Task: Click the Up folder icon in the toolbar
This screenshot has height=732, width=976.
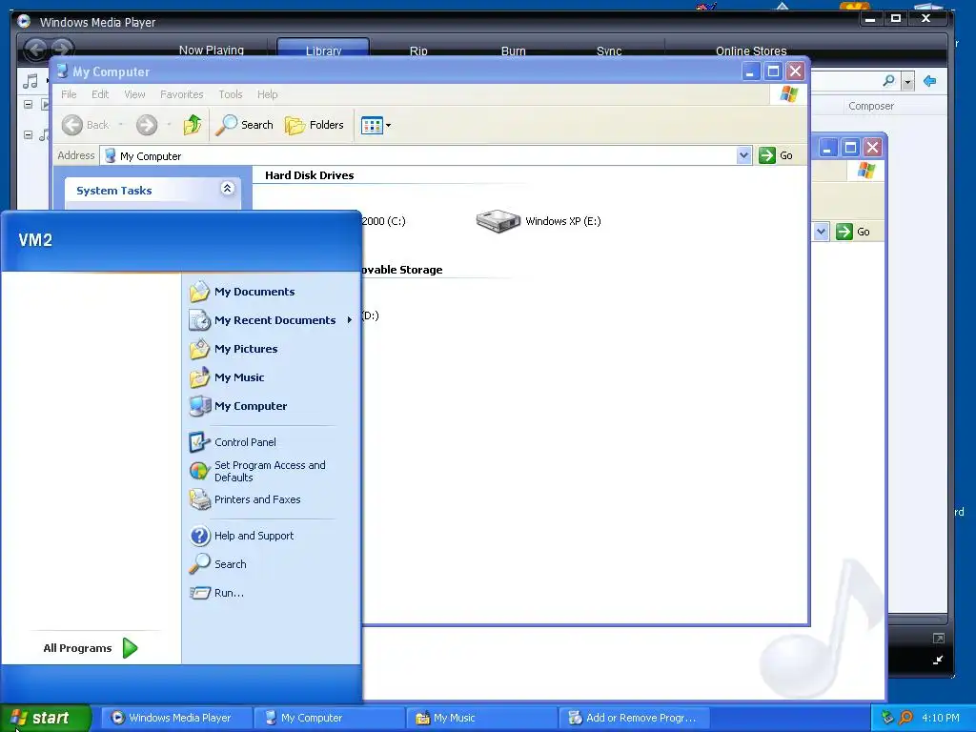Action: click(193, 125)
